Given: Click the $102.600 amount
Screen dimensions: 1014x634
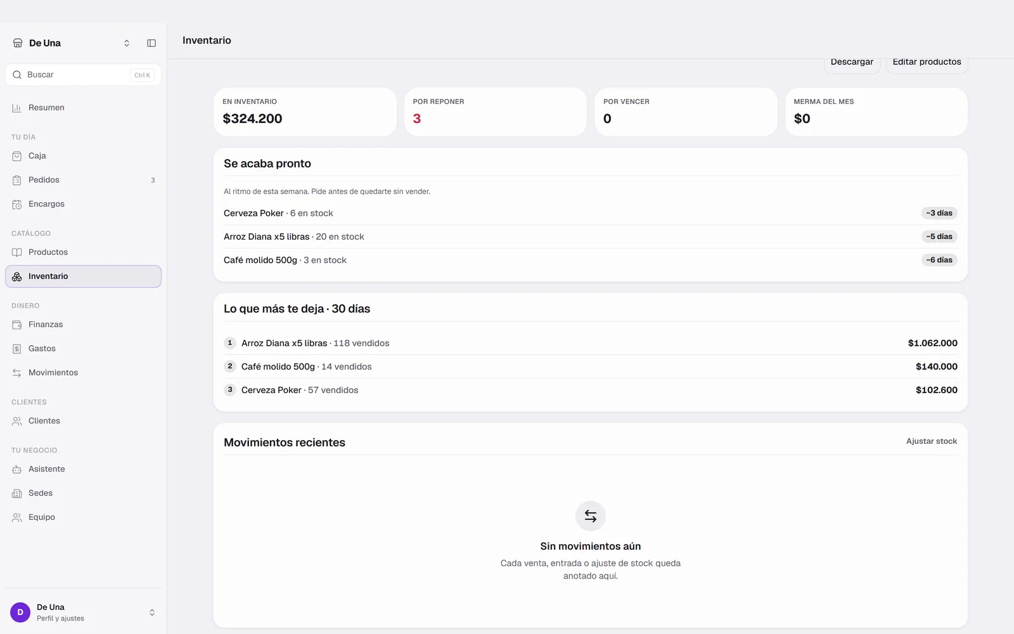Looking at the screenshot, I should pyautogui.click(x=936, y=390).
